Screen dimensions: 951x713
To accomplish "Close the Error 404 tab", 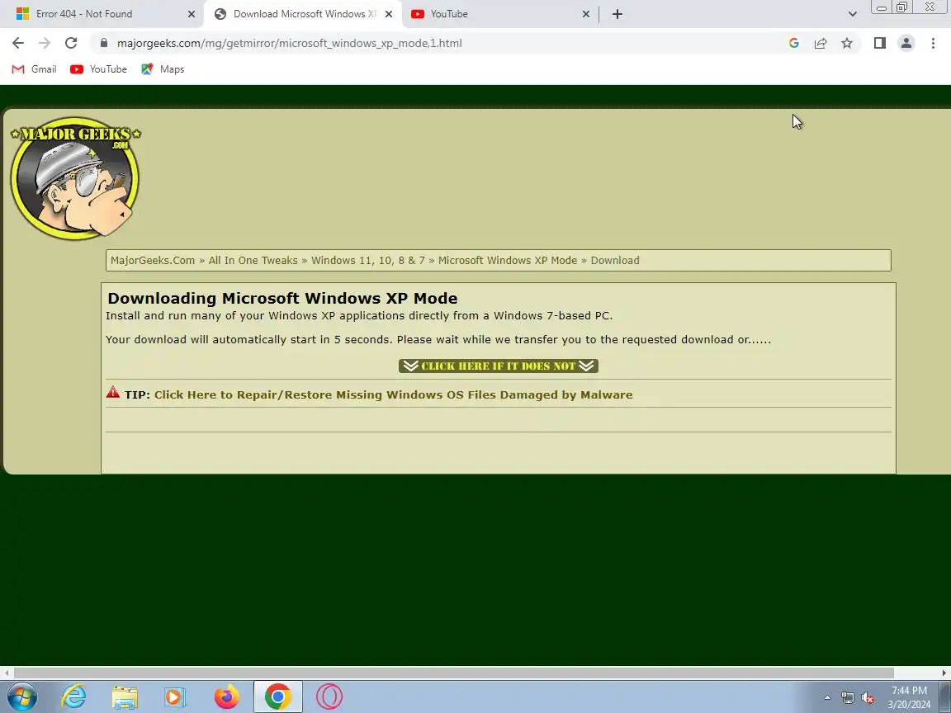I will click(x=191, y=14).
